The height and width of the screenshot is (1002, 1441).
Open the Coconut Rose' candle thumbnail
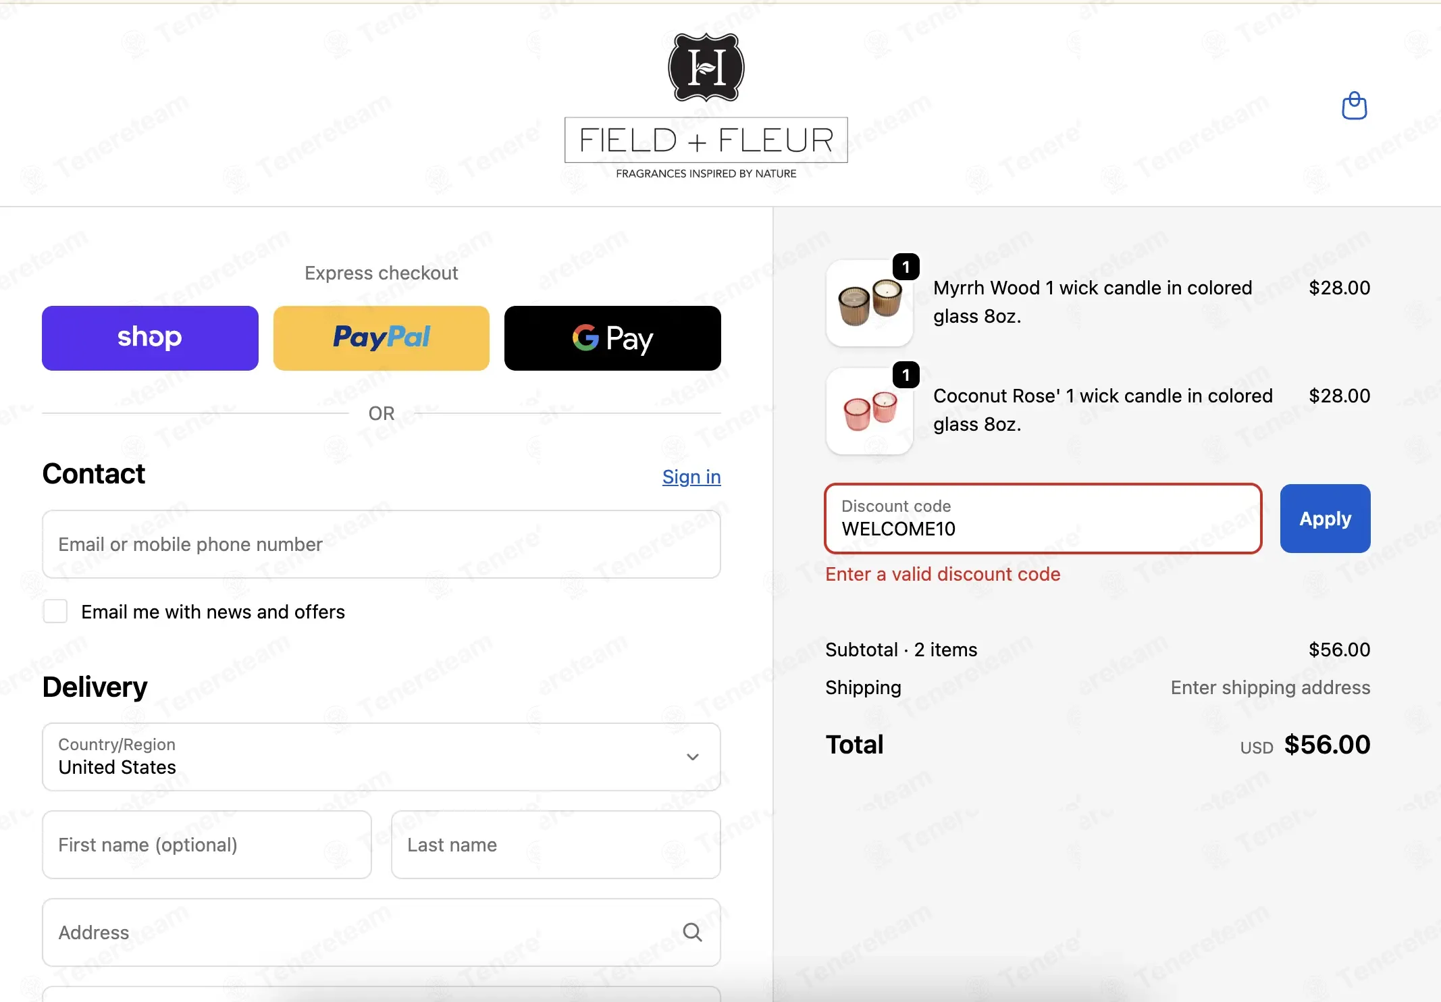pyautogui.click(x=870, y=411)
